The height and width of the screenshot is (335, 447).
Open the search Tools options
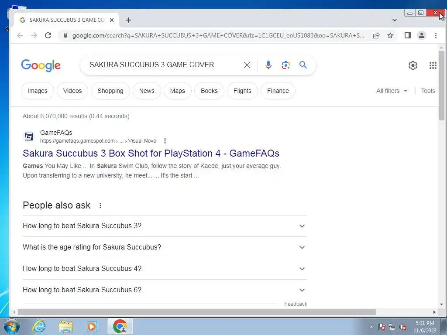point(428,91)
